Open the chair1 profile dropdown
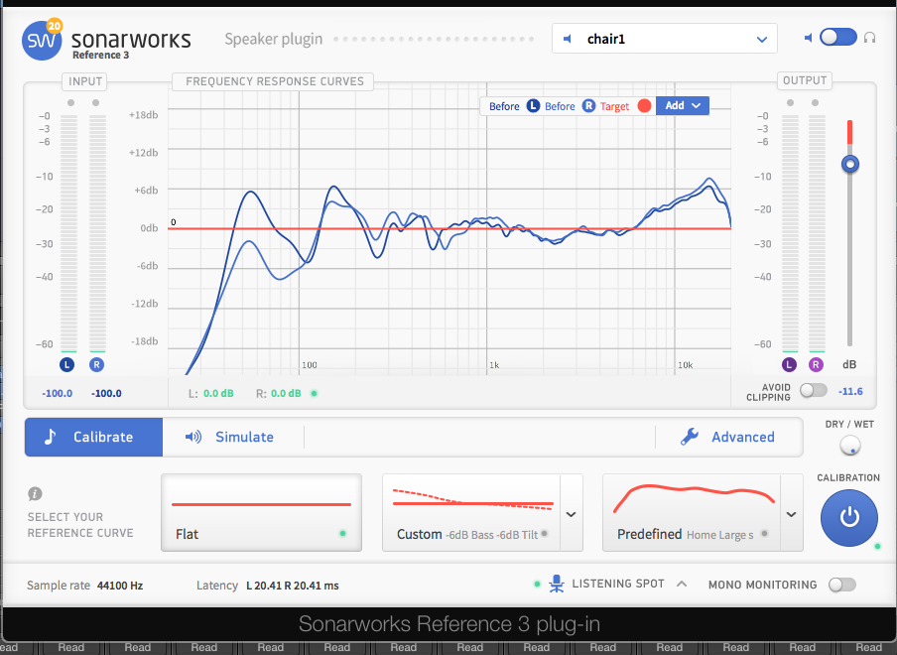The width and height of the screenshot is (897, 655). coord(664,39)
